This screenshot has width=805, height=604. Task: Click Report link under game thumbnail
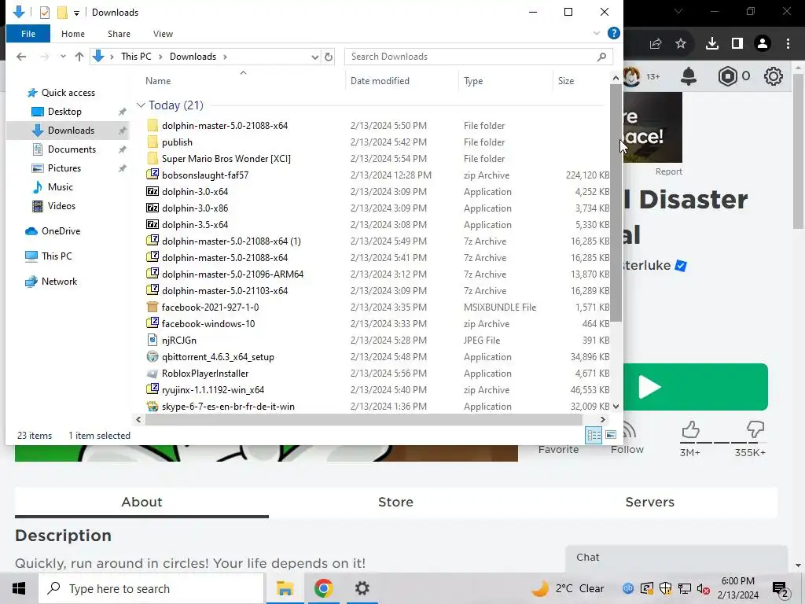[x=668, y=171]
